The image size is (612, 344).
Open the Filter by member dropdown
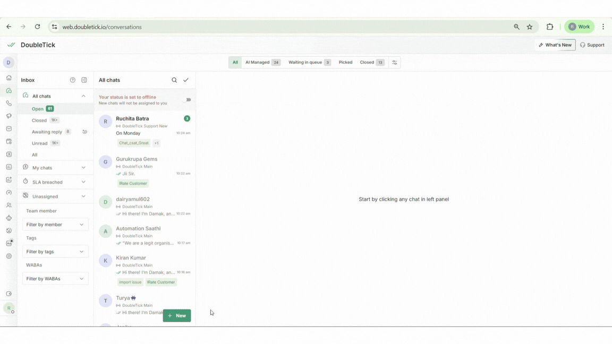55,225
